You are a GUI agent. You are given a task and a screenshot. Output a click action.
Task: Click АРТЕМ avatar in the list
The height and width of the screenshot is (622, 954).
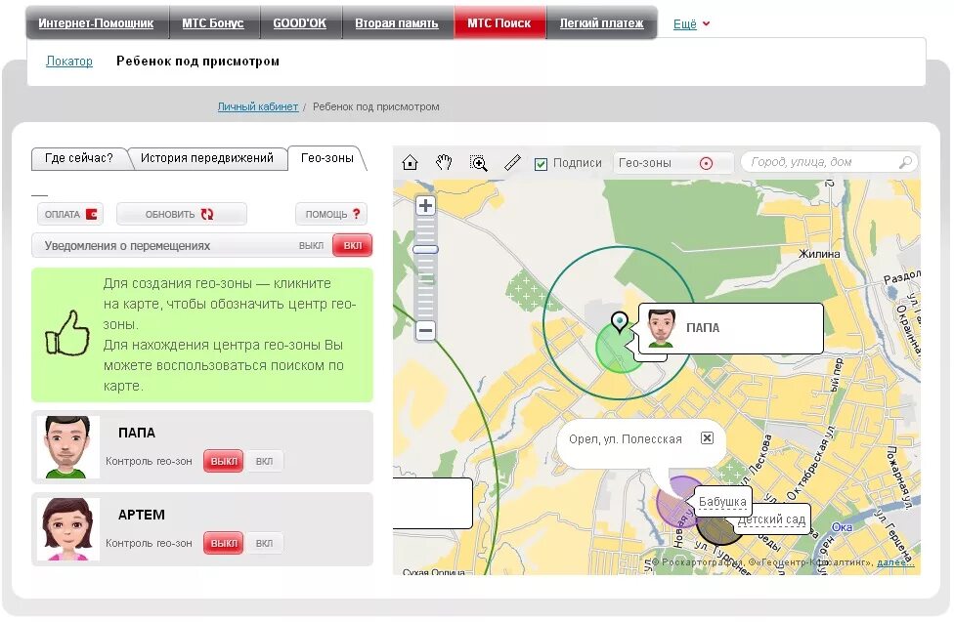click(x=67, y=529)
